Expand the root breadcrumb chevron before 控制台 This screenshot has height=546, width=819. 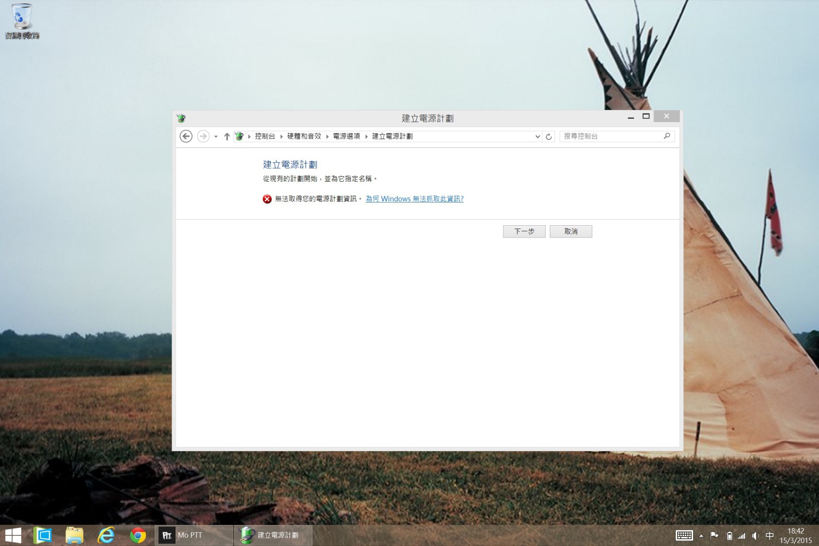(x=249, y=136)
